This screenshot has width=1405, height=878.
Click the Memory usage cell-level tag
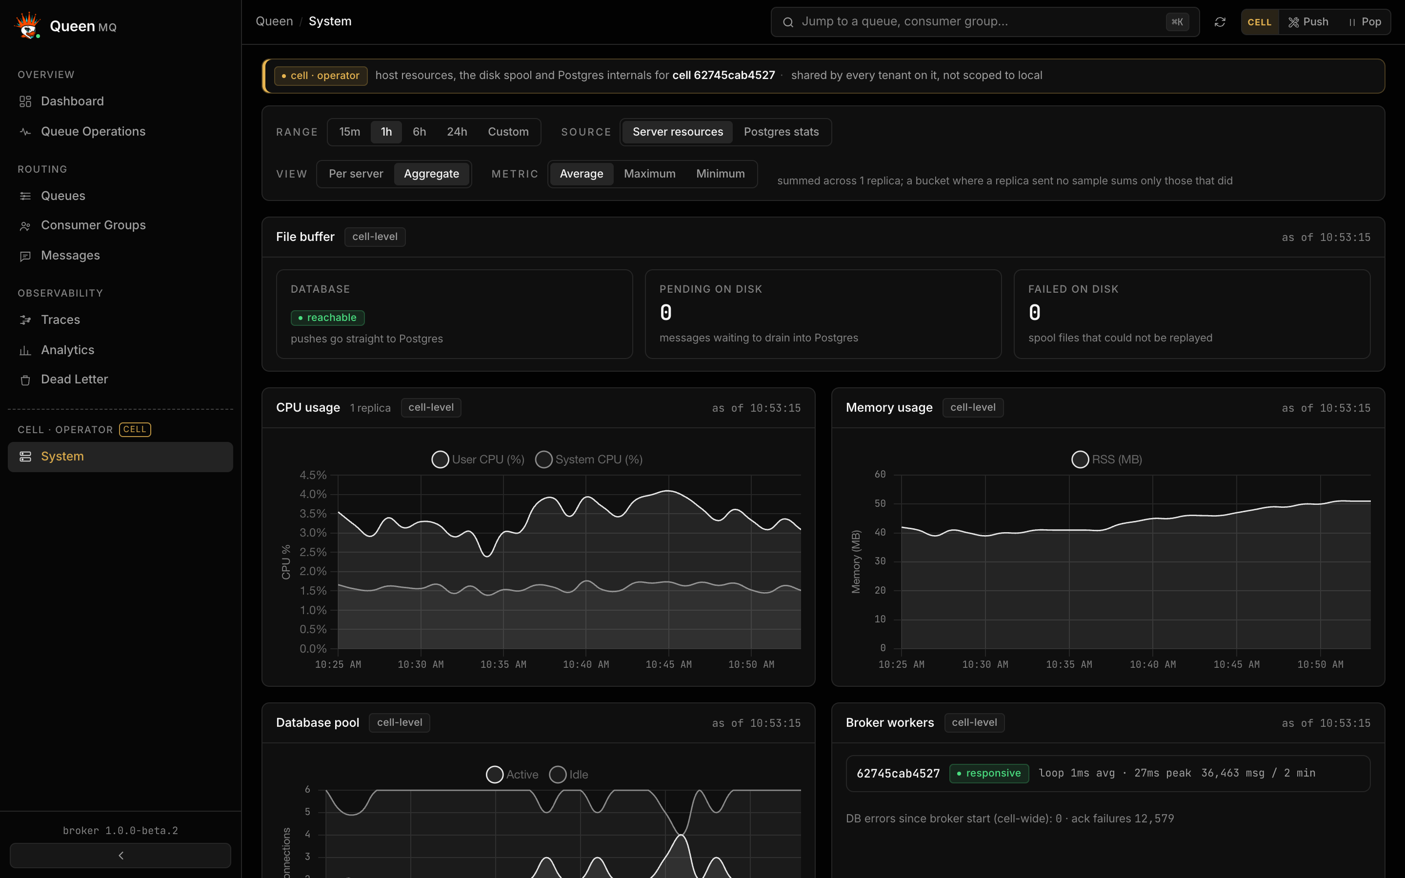click(x=973, y=408)
